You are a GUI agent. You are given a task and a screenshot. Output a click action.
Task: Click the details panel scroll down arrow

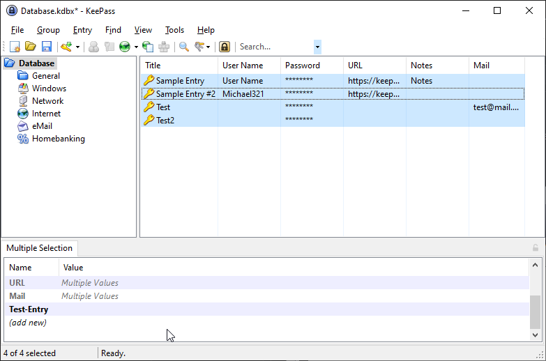coord(536,335)
